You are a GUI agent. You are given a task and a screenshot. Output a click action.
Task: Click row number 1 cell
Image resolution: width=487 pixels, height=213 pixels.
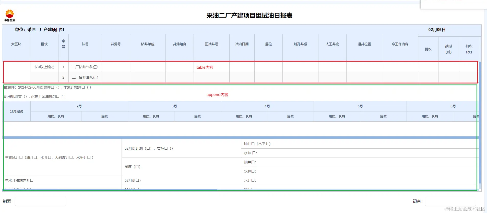pyautogui.click(x=63, y=67)
